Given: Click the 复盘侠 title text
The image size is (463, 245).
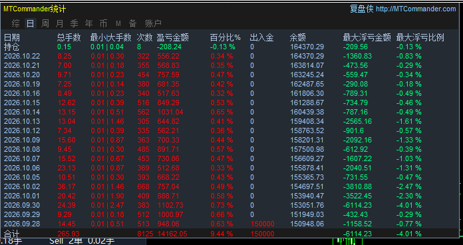Looking at the screenshot, I should [362, 9].
